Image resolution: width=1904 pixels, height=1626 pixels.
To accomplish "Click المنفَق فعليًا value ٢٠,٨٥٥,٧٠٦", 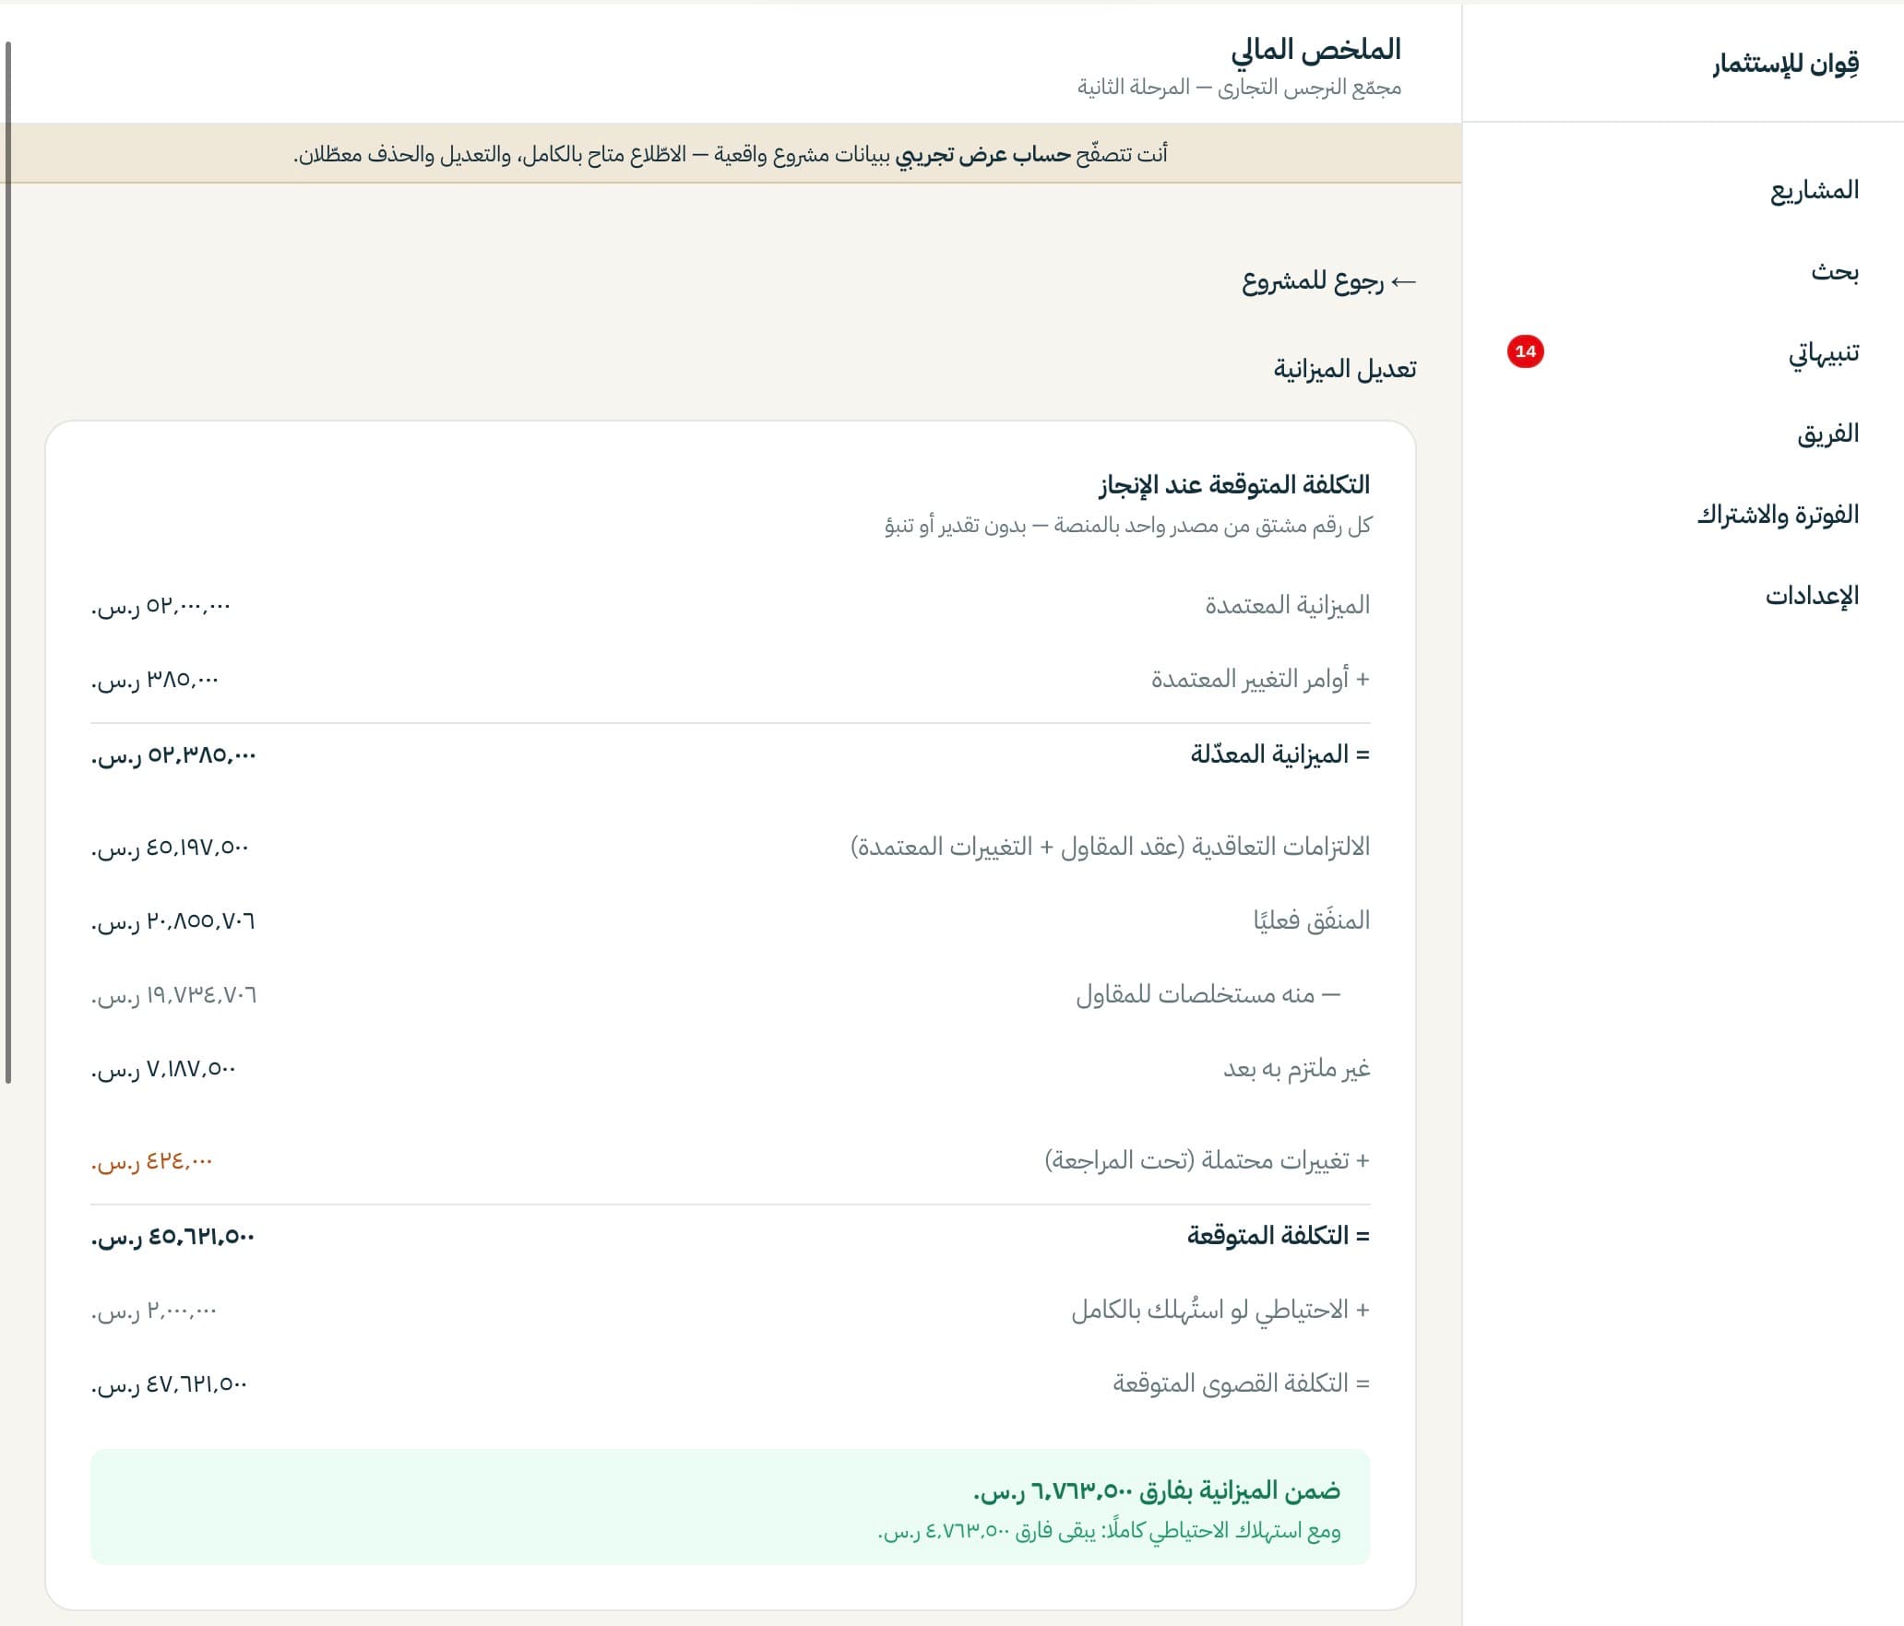I will point(173,921).
